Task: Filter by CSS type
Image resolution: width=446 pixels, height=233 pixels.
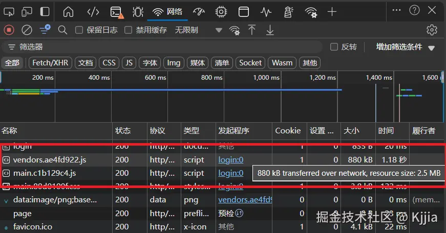Action: tap(109, 63)
